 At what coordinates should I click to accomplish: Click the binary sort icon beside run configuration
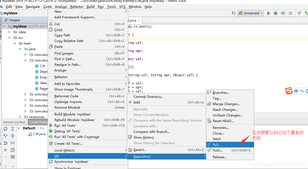tap(233, 13)
